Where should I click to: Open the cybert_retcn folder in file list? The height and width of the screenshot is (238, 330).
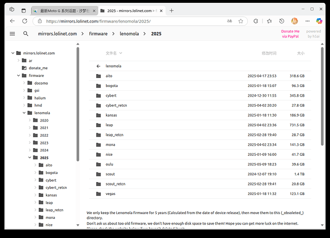(116, 105)
